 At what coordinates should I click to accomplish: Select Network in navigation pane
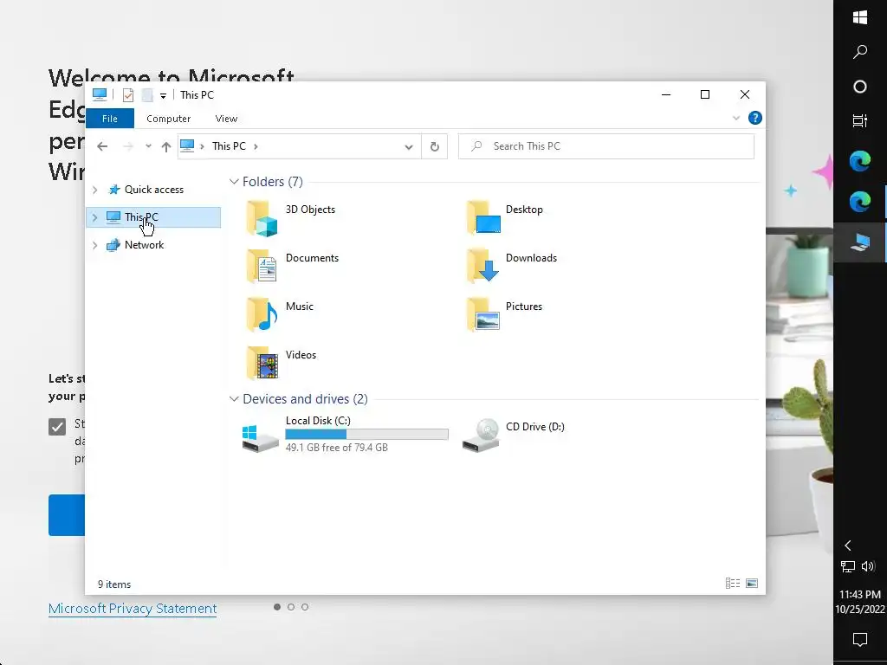145,245
